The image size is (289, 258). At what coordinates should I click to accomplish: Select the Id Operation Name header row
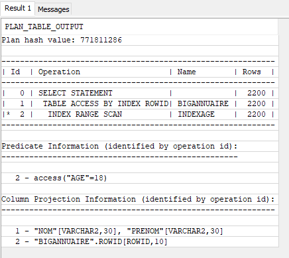pyautogui.click(x=140, y=72)
